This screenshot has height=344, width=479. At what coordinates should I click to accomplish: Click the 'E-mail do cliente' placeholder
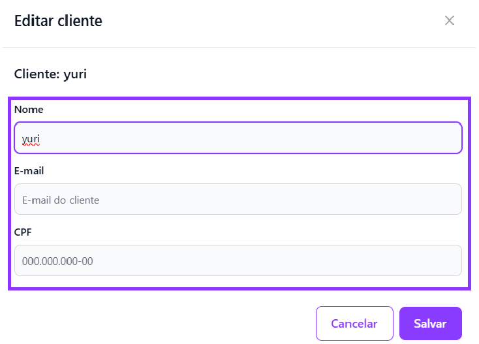(x=61, y=200)
